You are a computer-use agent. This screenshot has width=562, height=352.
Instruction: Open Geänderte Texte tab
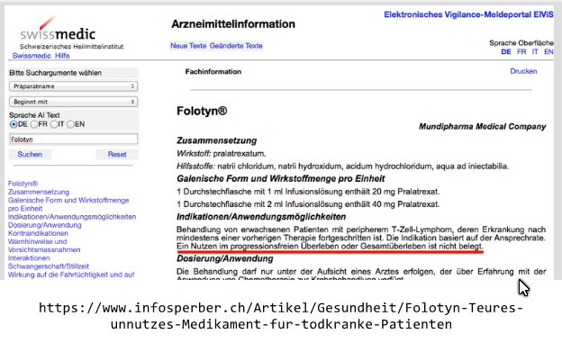pos(236,46)
